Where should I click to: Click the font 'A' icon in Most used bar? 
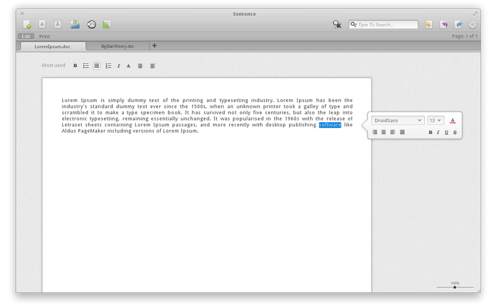click(128, 66)
